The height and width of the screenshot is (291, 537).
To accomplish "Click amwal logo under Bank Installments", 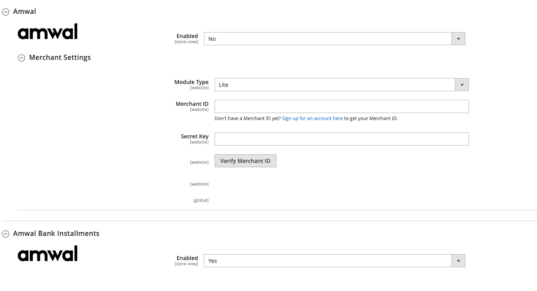I will tap(48, 253).
